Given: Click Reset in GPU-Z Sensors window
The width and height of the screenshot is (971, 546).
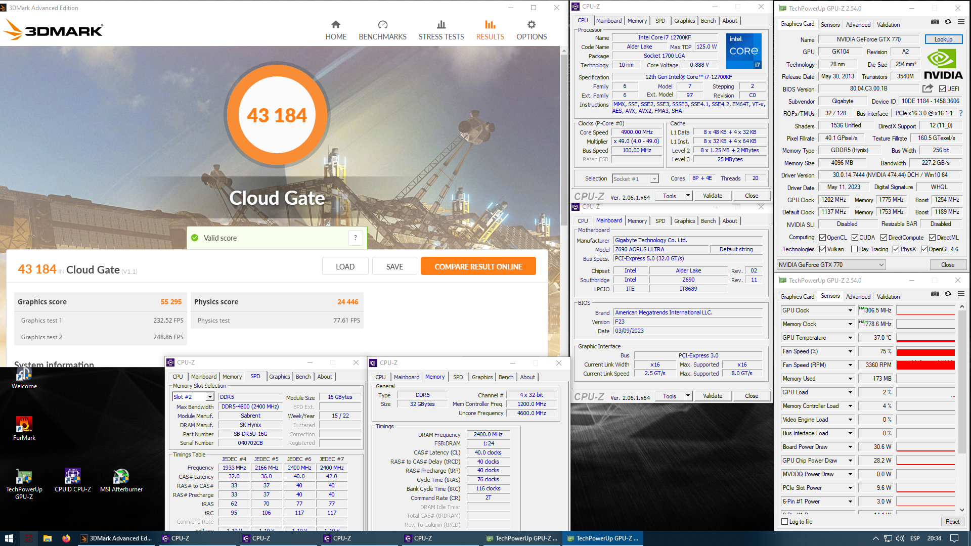Looking at the screenshot, I should (x=952, y=522).
